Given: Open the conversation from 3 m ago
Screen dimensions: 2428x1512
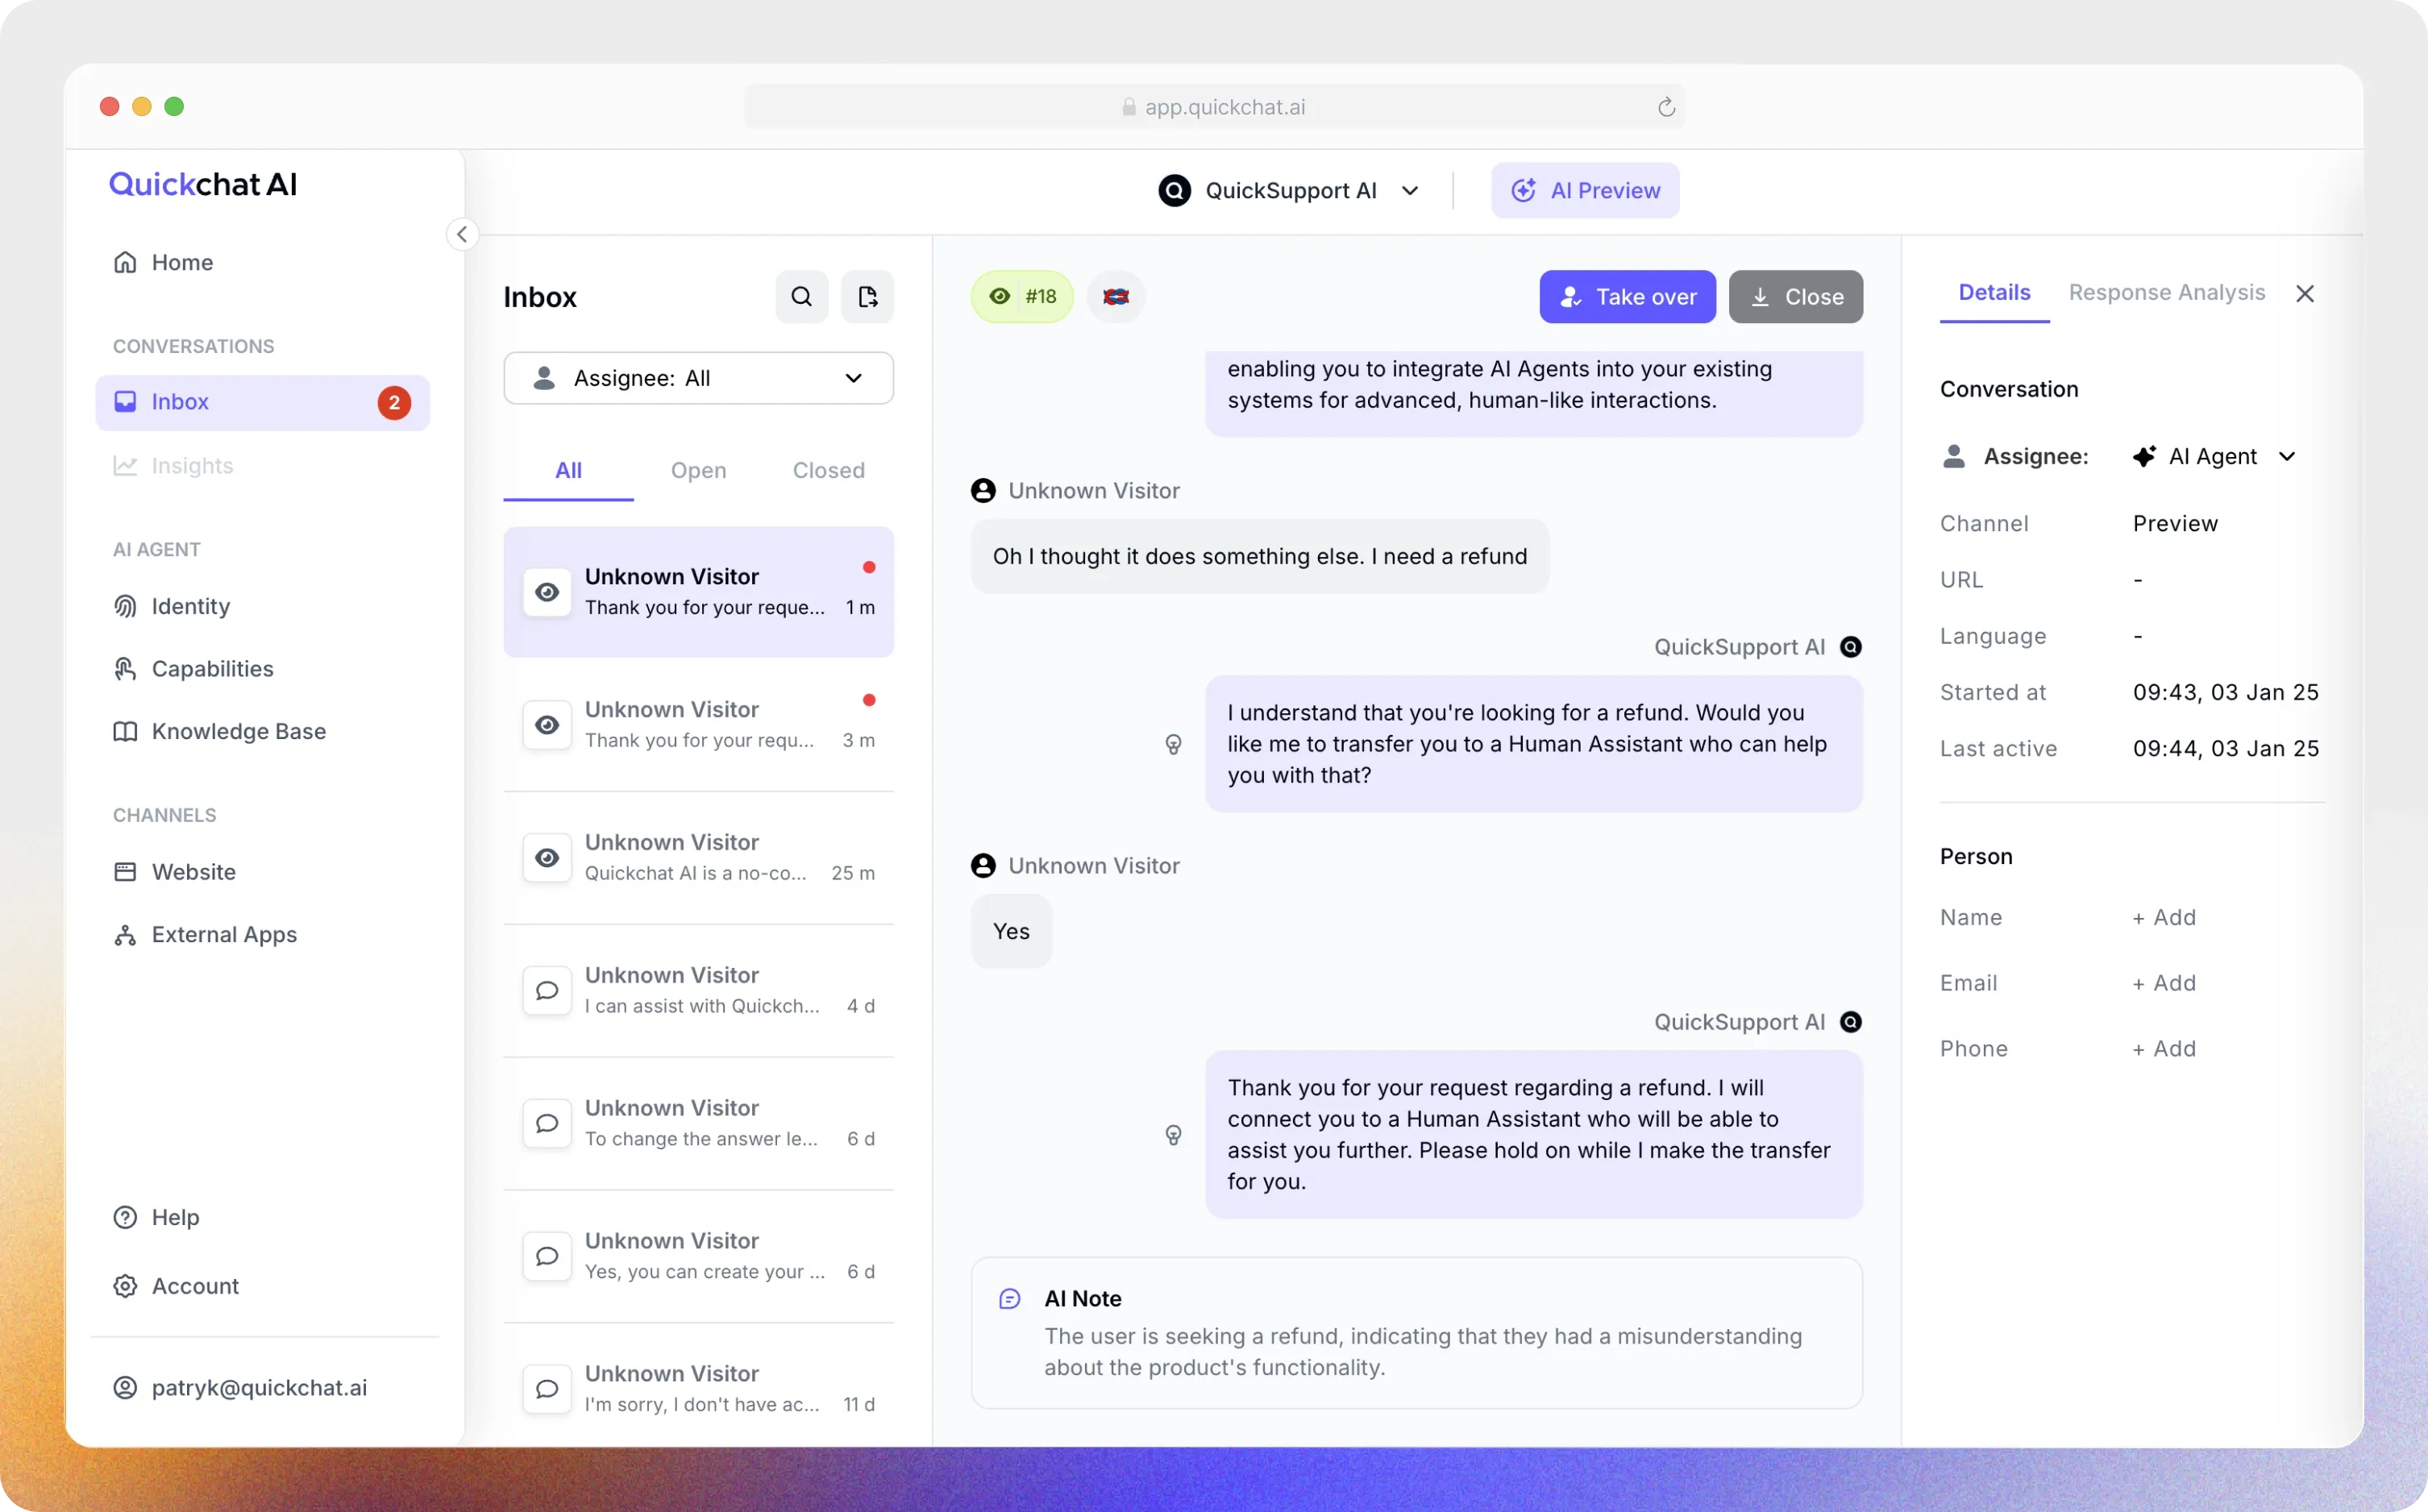Looking at the screenshot, I should pos(699,725).
